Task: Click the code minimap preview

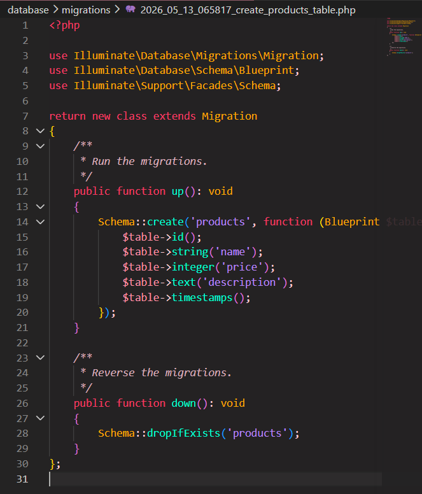Action: tap(404, 37)
